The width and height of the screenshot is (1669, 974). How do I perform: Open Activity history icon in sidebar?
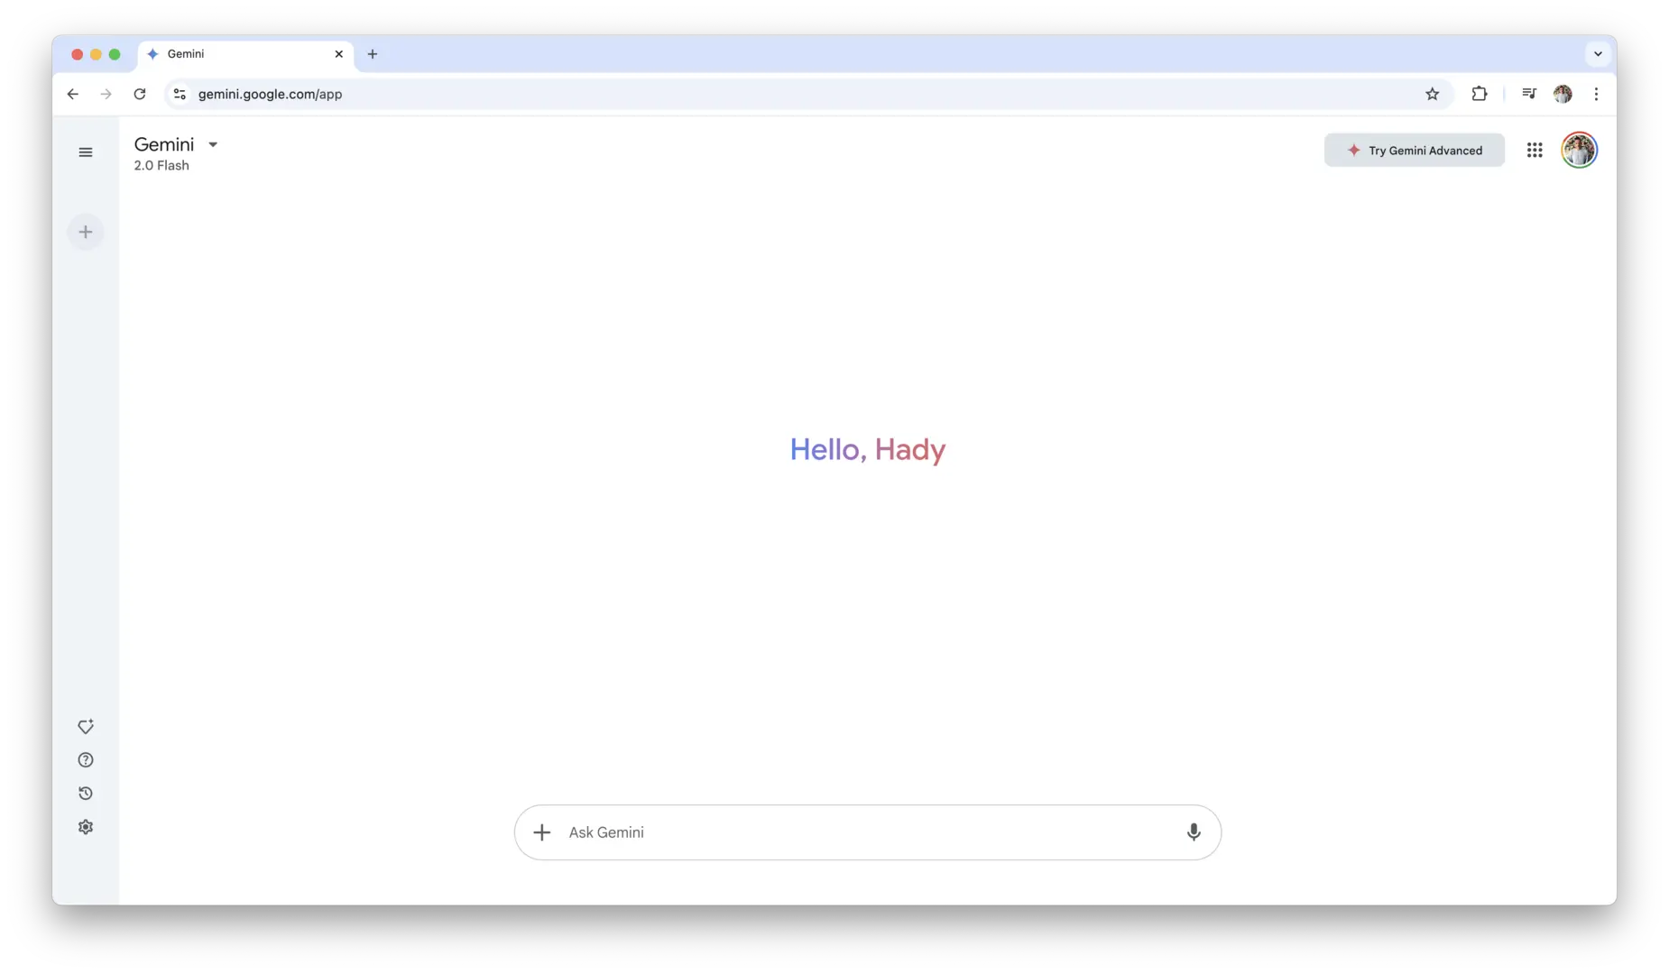(x=86, y=794)
